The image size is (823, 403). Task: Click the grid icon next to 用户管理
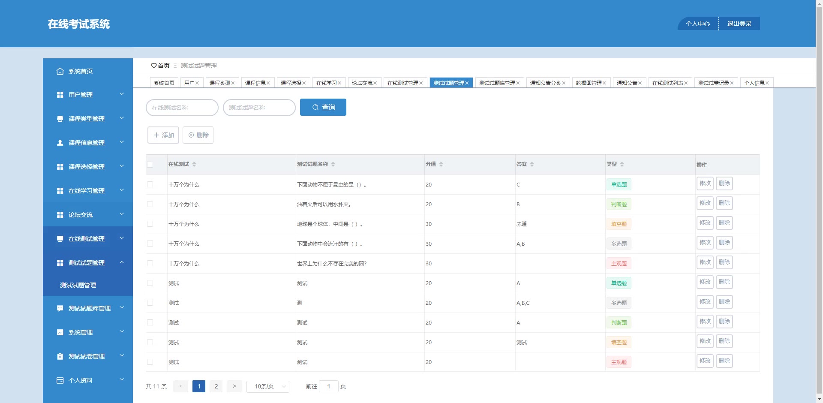tap(60, 95)
